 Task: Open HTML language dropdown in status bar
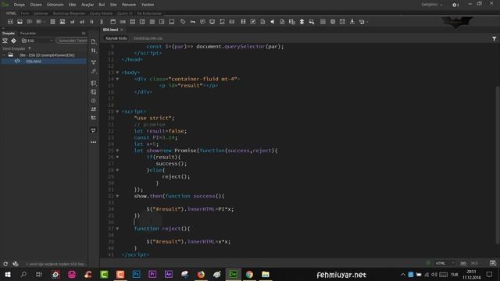pyautogui.click(x=445, y=263)
